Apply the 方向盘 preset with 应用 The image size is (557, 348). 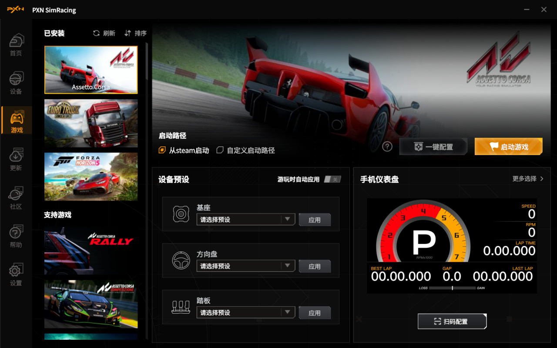pos(315,267)
